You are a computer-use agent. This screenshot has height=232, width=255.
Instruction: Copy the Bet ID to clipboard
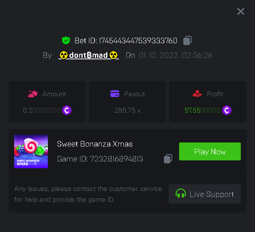[x=188, y=40]
